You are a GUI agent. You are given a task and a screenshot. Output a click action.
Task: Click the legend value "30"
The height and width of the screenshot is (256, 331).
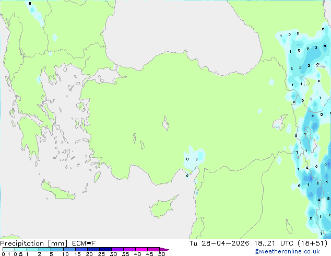coord(113,254)
